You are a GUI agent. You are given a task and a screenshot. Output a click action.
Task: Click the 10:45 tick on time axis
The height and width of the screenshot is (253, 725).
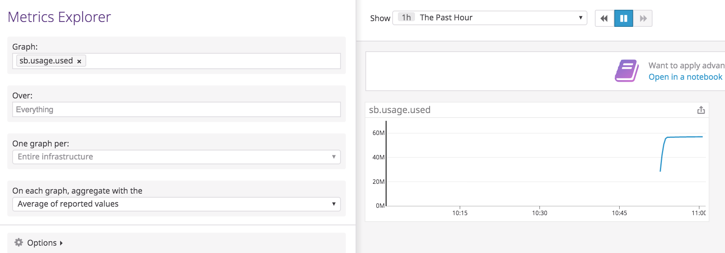tap(619, 213)
